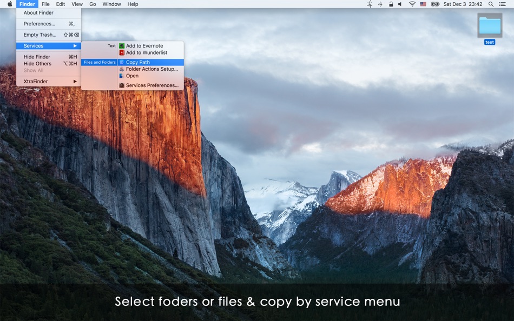
Task: Open the Window menu
Action: [x=111, y=4]
